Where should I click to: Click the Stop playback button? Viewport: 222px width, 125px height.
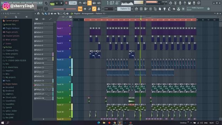61,3
